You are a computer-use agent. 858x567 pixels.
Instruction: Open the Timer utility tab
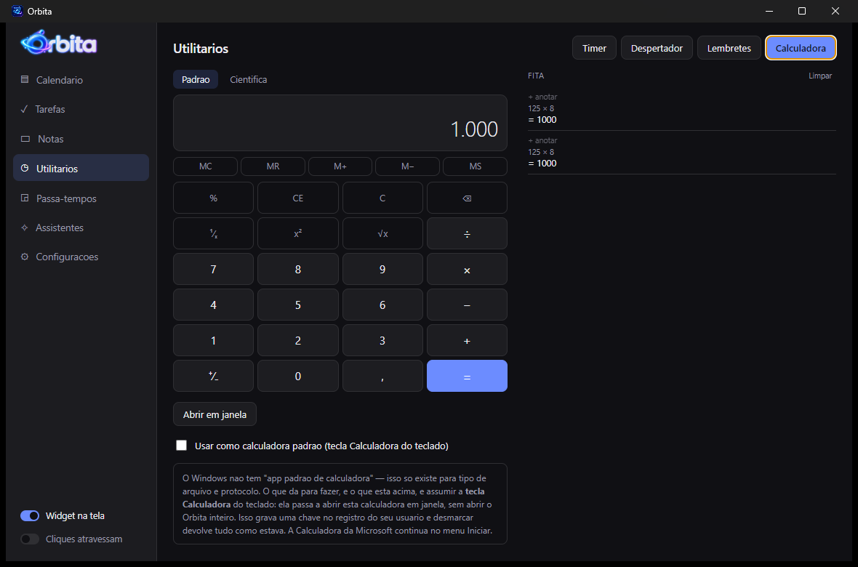(x=594, y=48)
